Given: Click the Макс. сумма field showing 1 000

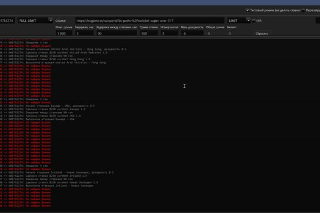Looking at the screenshot, I should [x=64, y=34].
